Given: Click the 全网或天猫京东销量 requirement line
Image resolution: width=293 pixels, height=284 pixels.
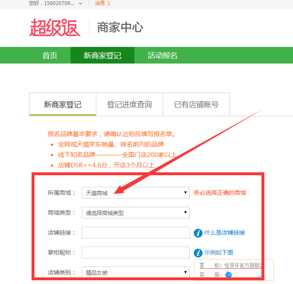Looking at the screenshot, I should tap(111, 144).
